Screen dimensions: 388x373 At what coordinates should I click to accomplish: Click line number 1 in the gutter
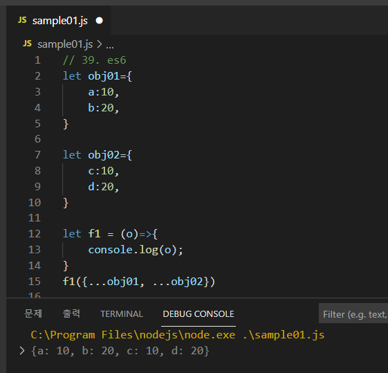37,60
